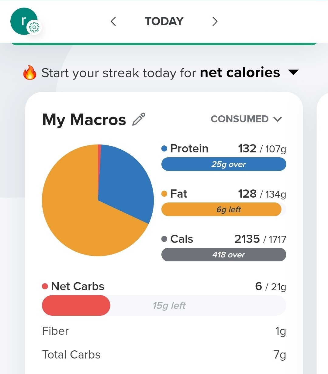Tap Cals 418 over progress bar
Viewport: 328px width, 374px height.
(x=224, y=255)
